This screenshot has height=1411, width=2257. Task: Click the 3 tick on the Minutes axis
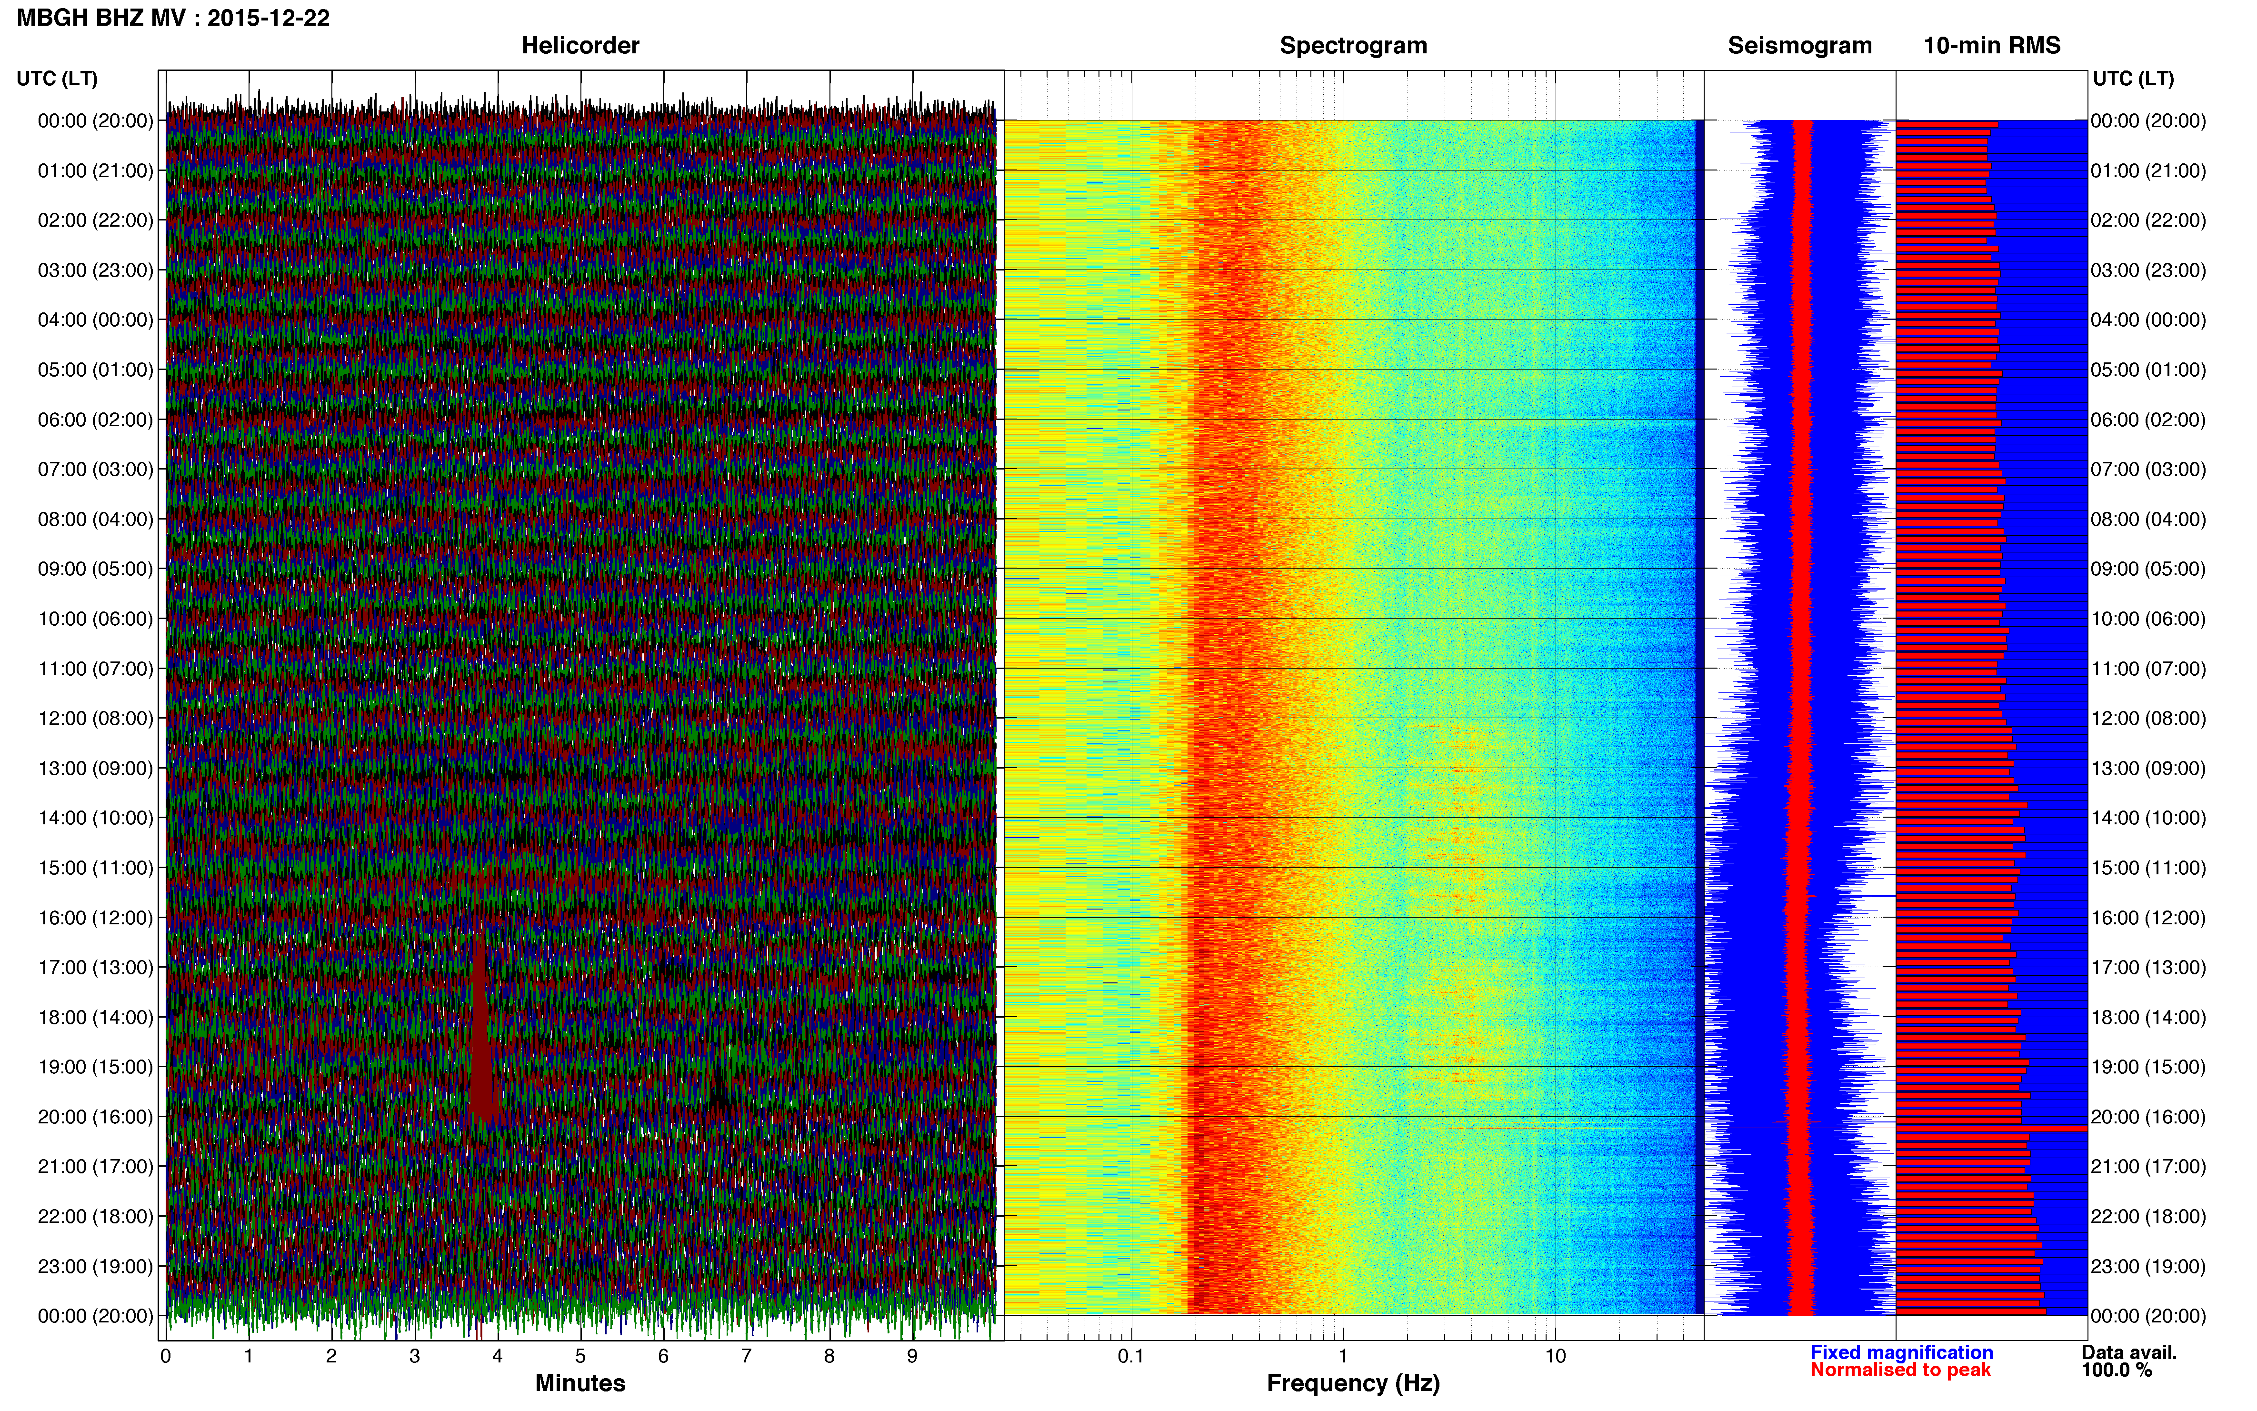[414, 1356]
